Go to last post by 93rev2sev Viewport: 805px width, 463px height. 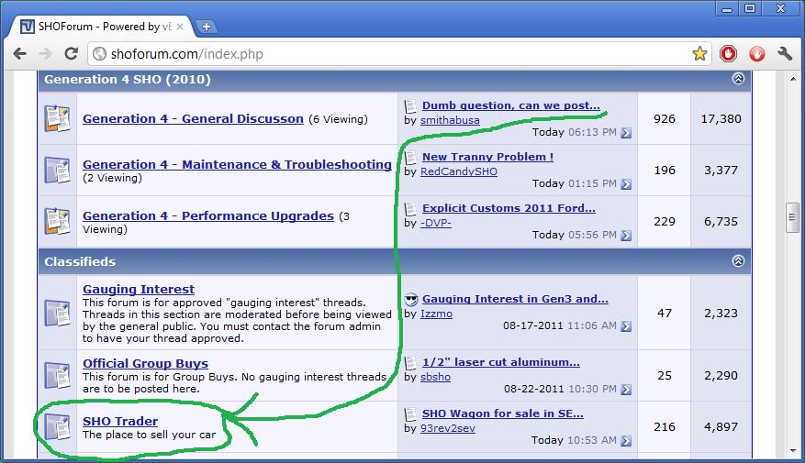(x=626, y=440)
